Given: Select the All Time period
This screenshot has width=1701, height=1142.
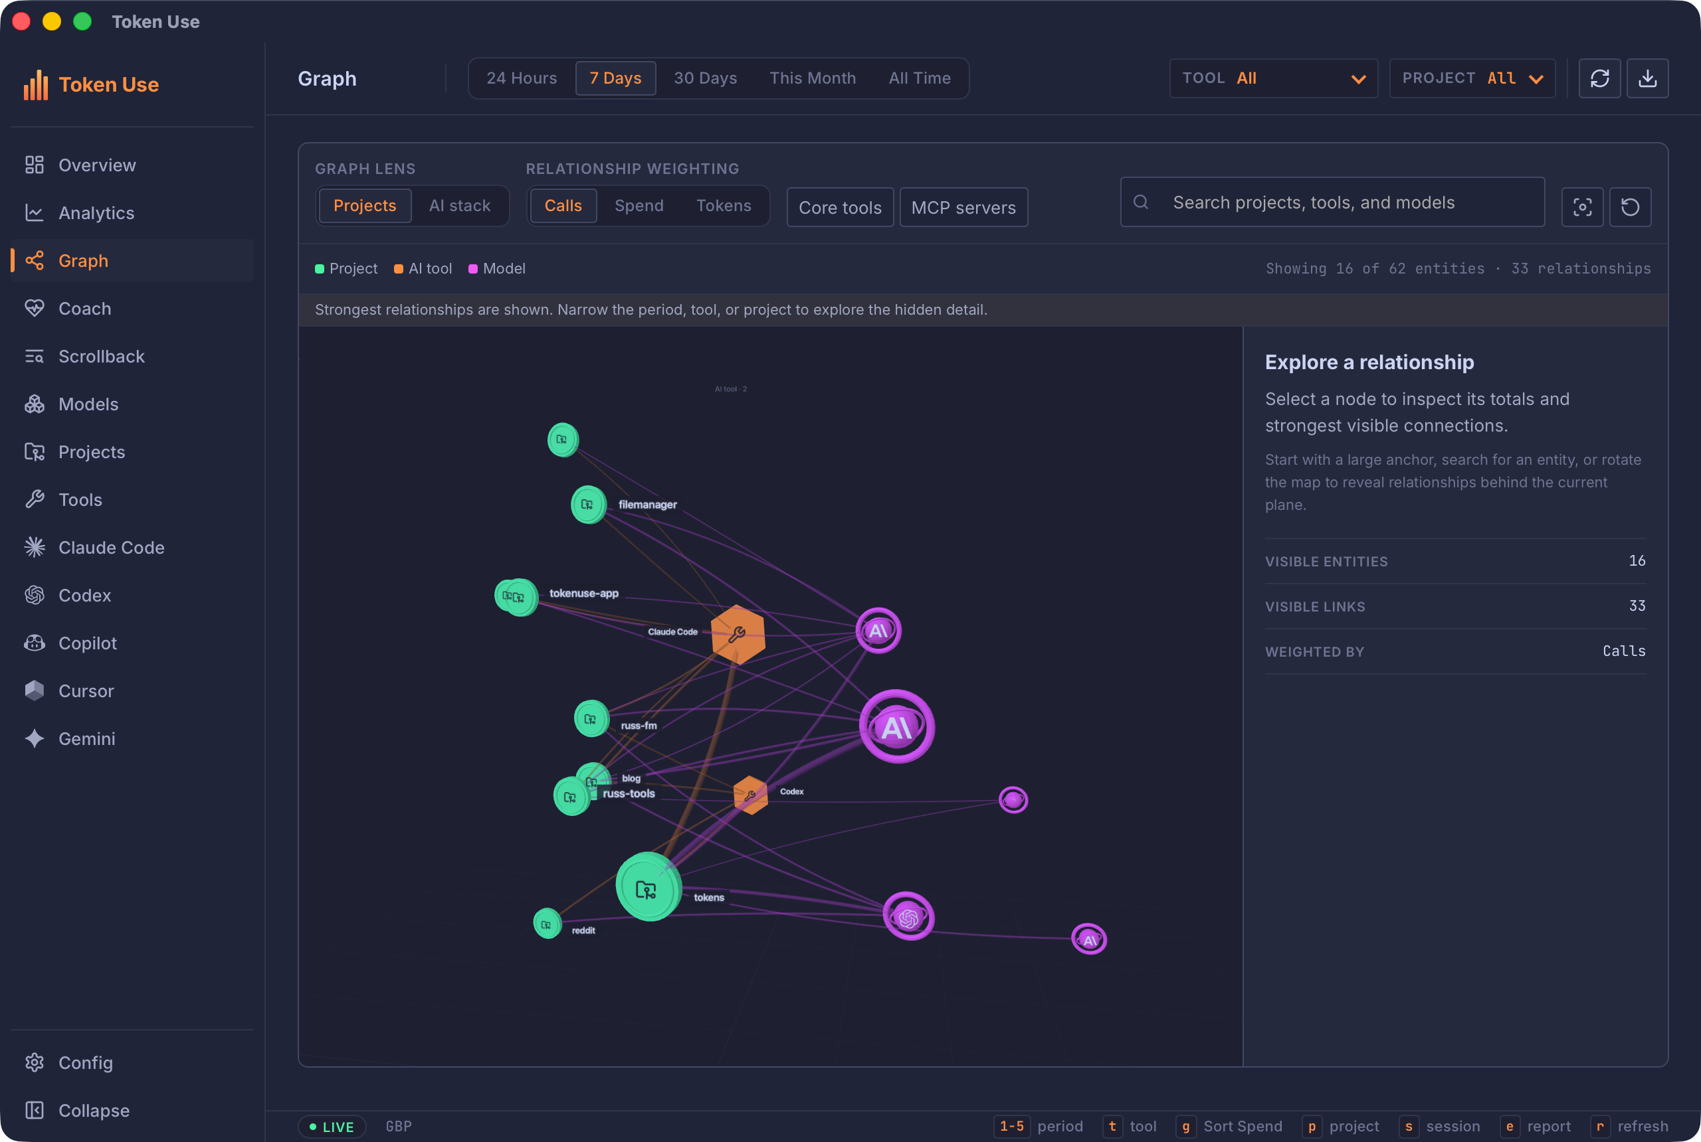Looking at the screenshot, I should [919, 78].
